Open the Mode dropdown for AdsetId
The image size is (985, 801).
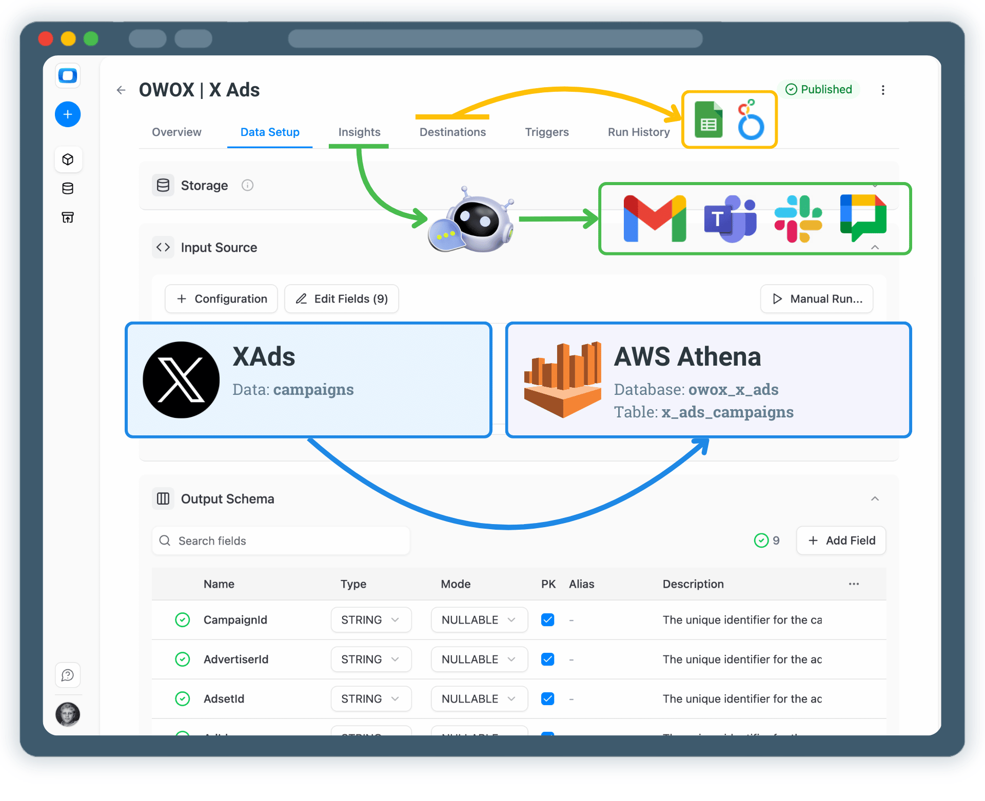(x=479, y=698)
